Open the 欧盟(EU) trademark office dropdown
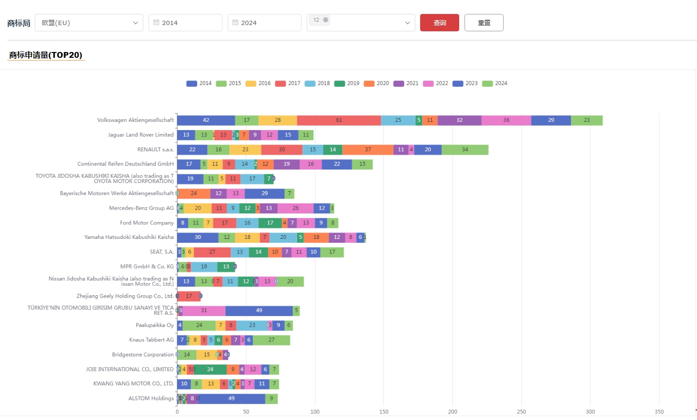 click(89, 23)
